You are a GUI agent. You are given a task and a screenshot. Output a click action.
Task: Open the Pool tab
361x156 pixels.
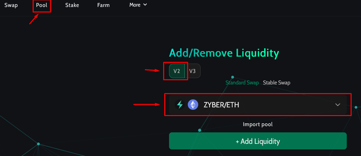coord(42,5)
